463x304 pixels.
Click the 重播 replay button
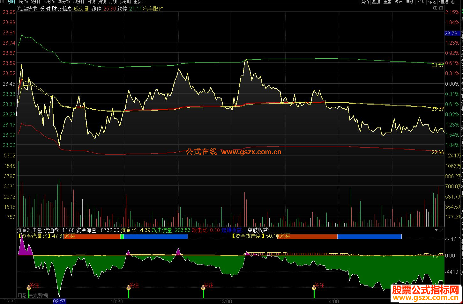pyautogui.click(x=387, y=2)
